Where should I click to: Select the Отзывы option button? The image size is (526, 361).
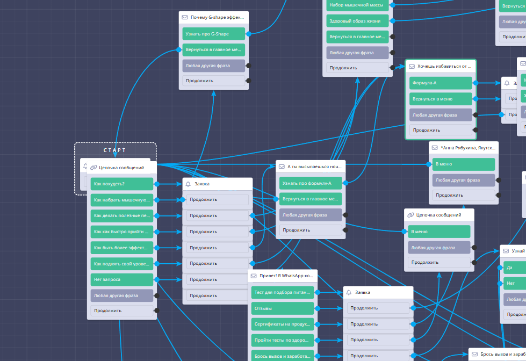[282, 308]
